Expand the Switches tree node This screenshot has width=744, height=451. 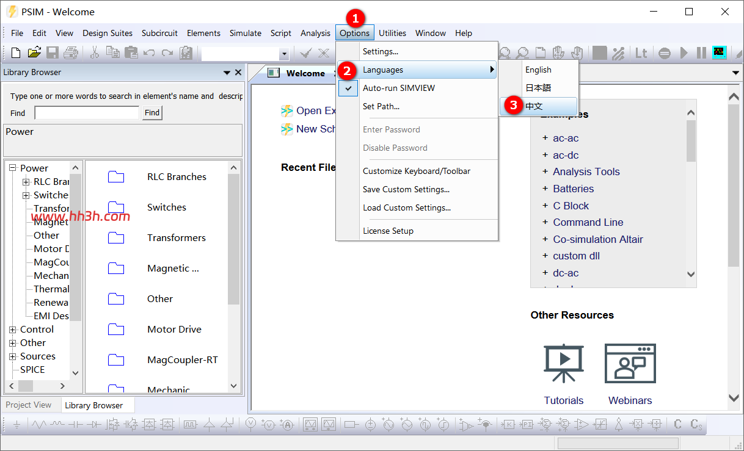pyautogui.click(x=26, y=195)
